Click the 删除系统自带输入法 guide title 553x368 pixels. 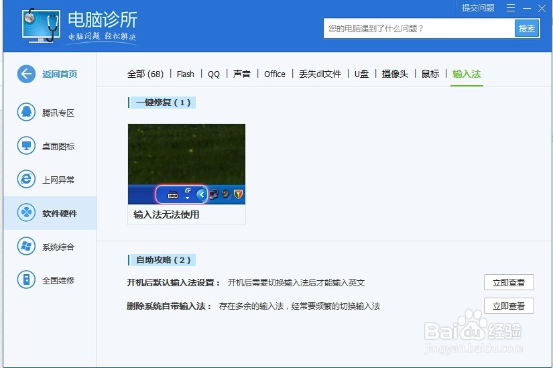(170, 306)
